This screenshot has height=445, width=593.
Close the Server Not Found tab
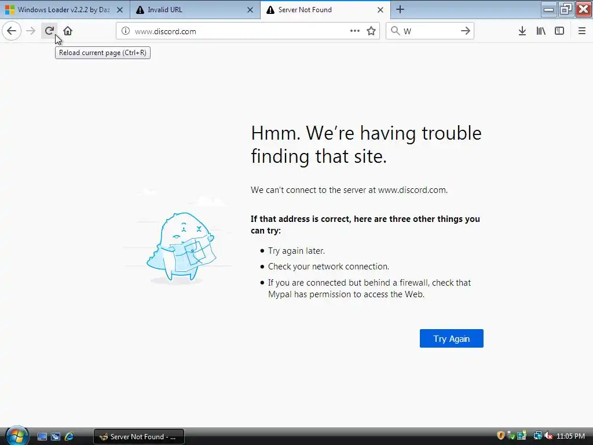380,10
